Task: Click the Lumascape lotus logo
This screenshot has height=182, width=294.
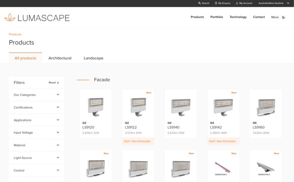Action: point(10,17)
